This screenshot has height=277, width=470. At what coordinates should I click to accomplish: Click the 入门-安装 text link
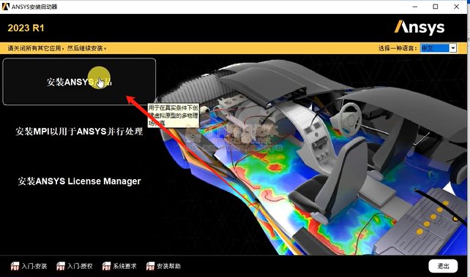point(34,266)
